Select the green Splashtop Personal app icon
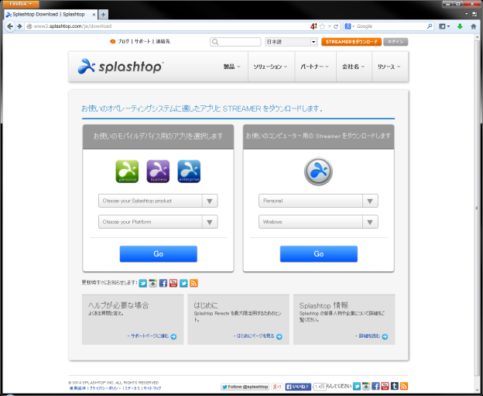This screenshot has height=396, width=483. click(x=127, y=171)
